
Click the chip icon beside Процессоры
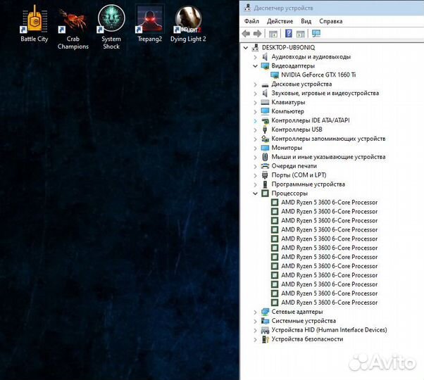[265, 194]
